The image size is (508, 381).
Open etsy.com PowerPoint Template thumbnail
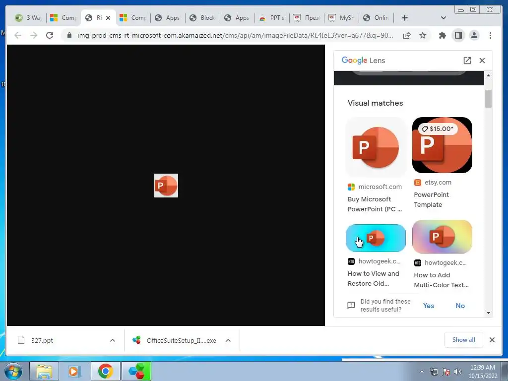point(442,145)
